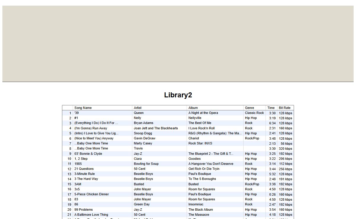Viewport: 356px width, 219px height.
Task: Select the Library2 page heading
Action: click(178, 95)
